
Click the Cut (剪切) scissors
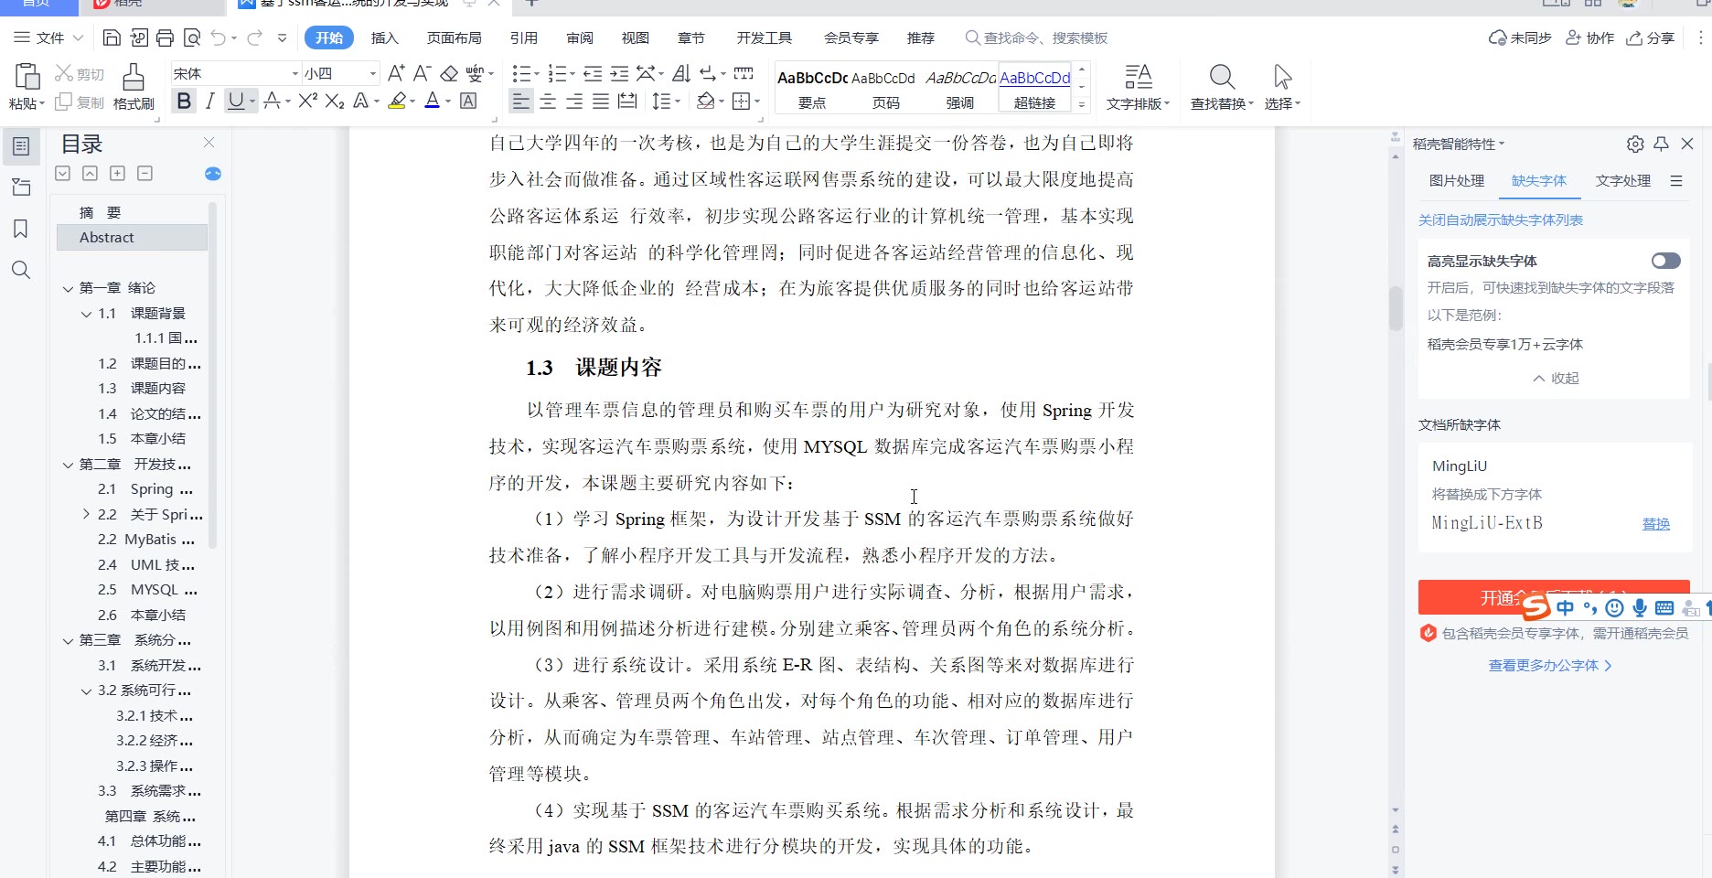80,73
